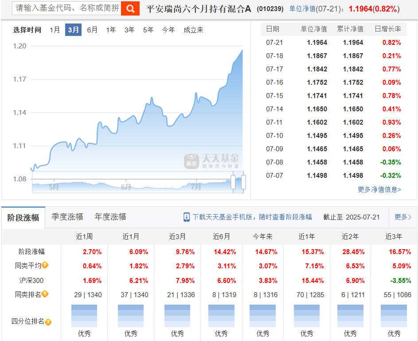The image size is (418, 341).
Task: Click the -0.32% daily growth value
Action: [x=391, y=176]
